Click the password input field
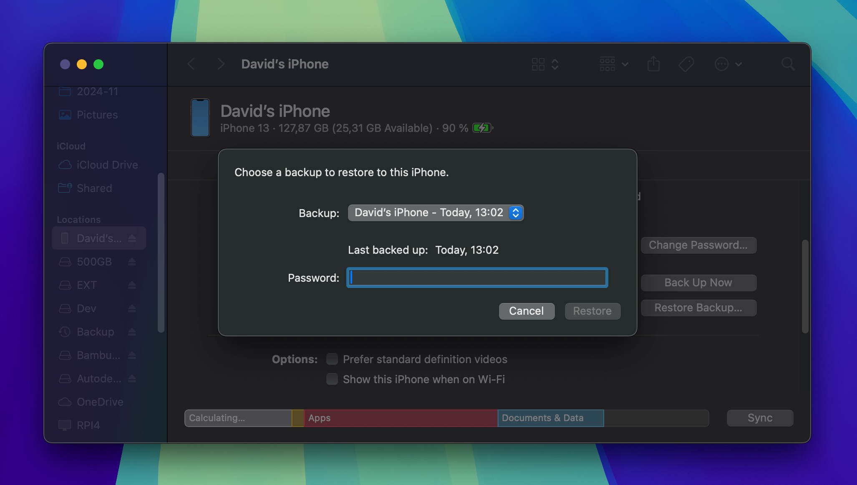 click(477, 277)
